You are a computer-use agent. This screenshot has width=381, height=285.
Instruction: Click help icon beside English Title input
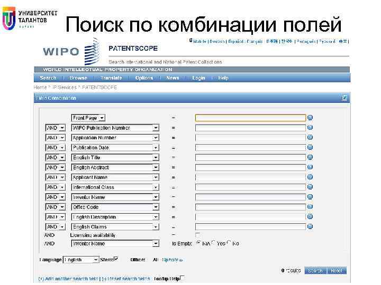(310, 157)
